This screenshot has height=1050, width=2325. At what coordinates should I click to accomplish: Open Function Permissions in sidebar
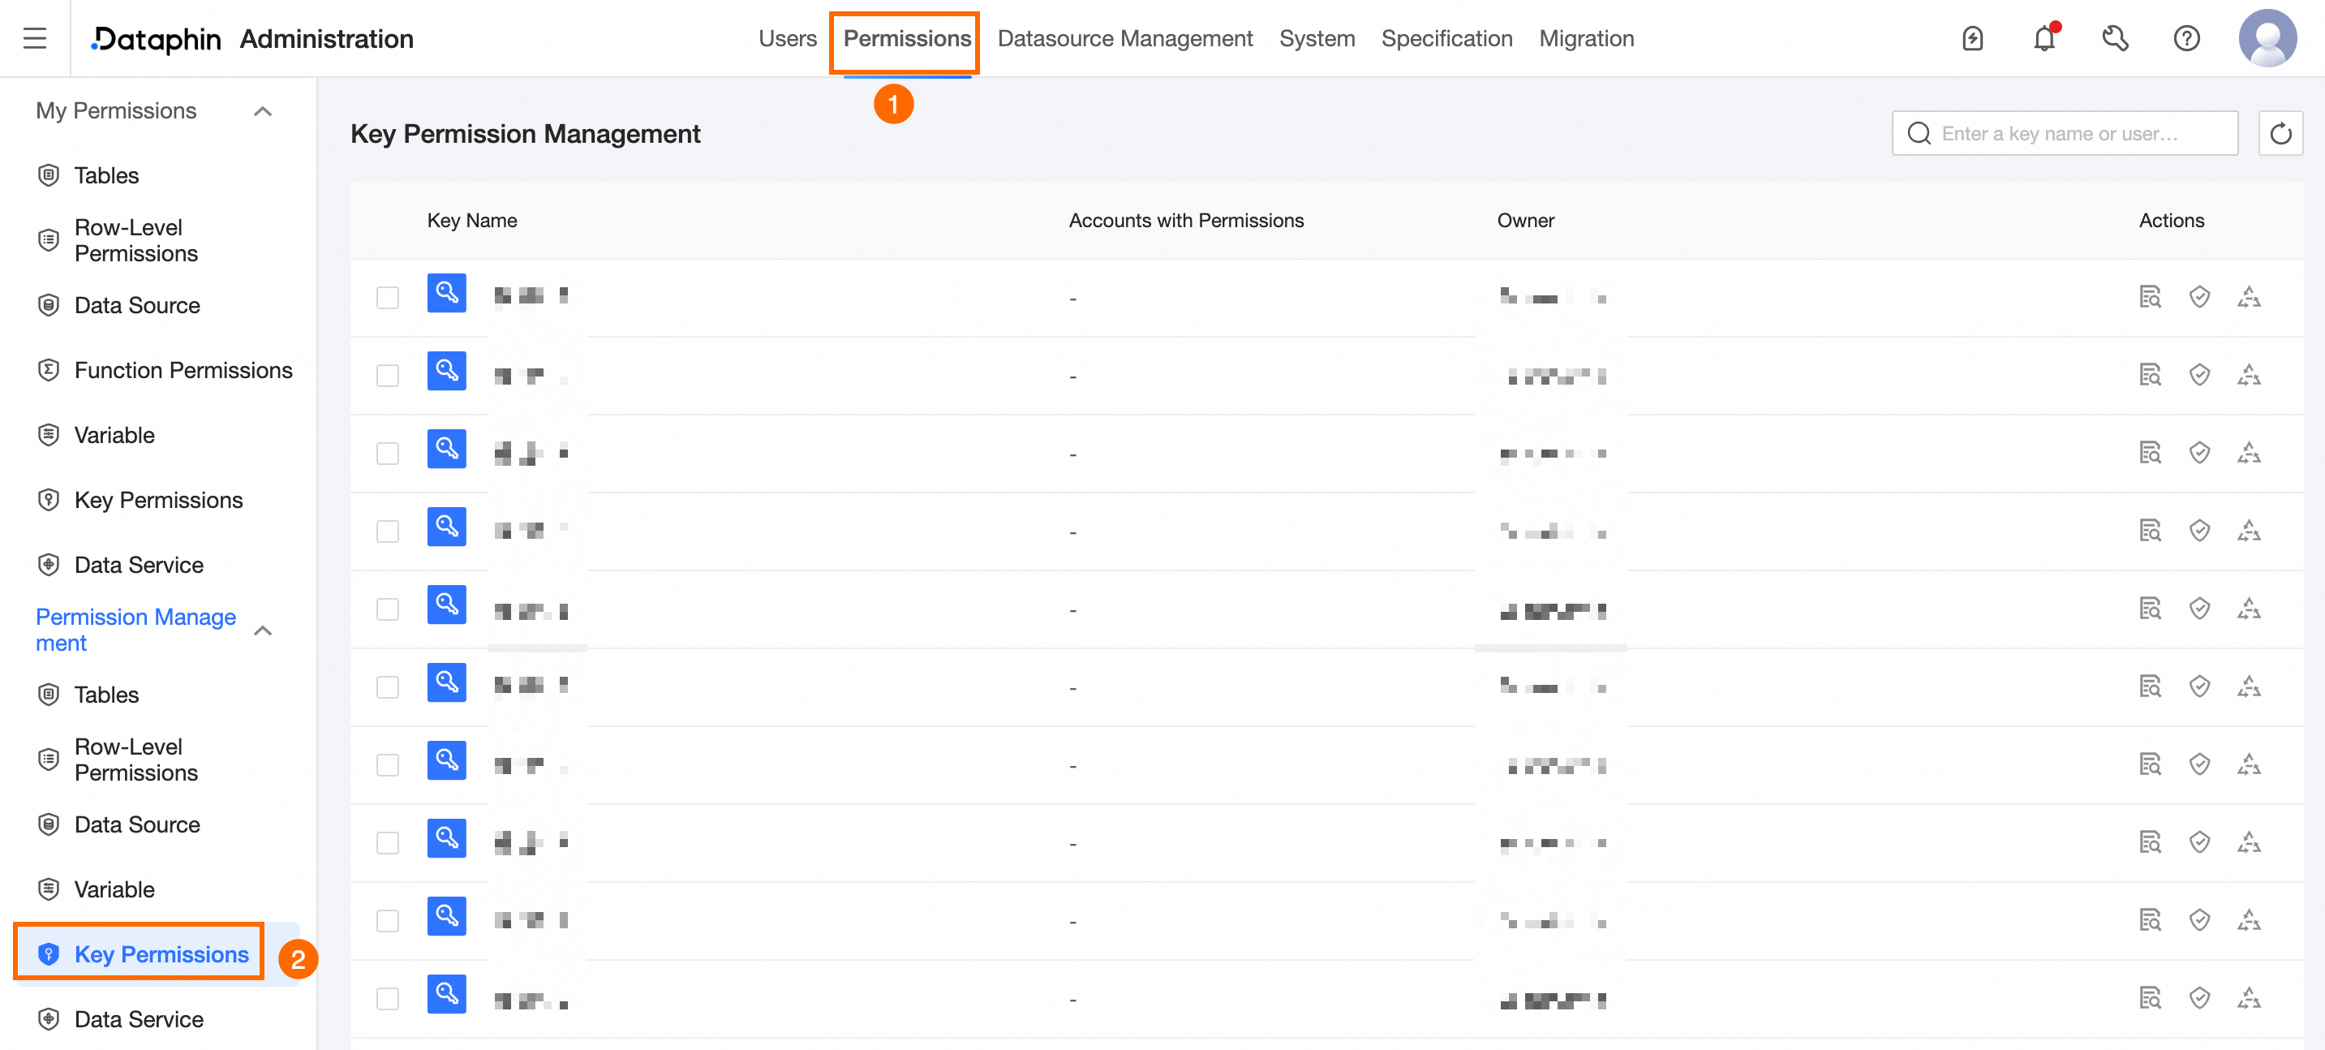coord(183,370)
